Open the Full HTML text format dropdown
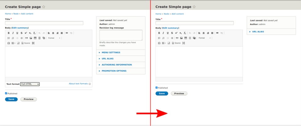 [30, 84]
